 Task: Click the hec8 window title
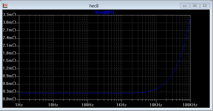(94, 6)
